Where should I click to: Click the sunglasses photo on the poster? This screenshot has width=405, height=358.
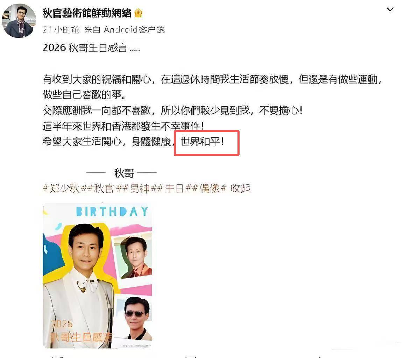click(x=134, y=318)
